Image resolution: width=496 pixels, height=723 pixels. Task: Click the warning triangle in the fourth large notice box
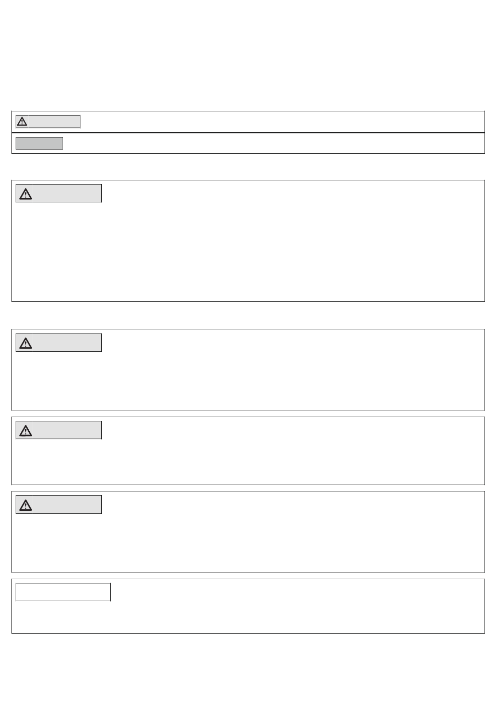point(26,506)
